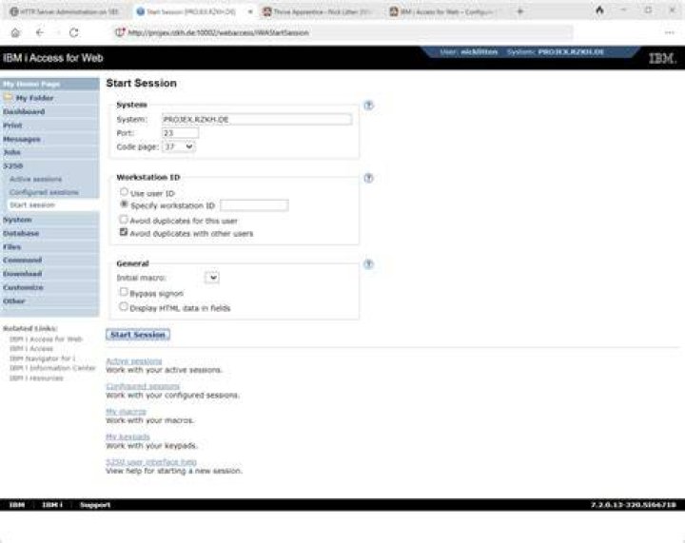Screen dimensions: 685x543
Task: Open help icon for the System section
Action: tap(369, 106)
